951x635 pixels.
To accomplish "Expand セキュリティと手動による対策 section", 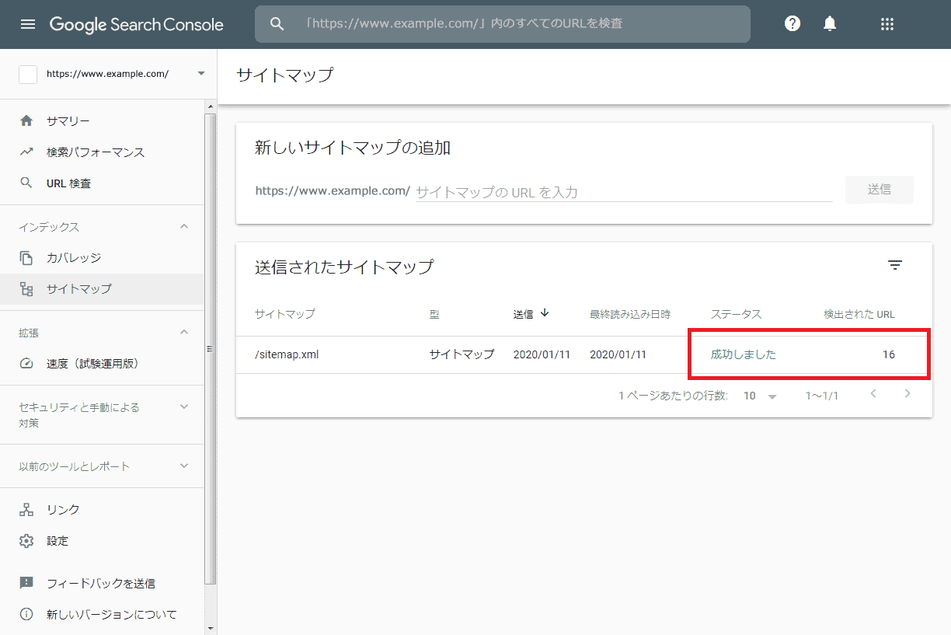I will pos(183,406).
